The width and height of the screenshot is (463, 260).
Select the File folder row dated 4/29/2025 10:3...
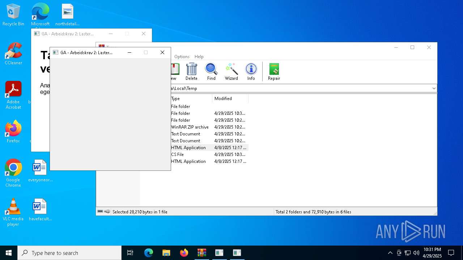coord(209,113)
